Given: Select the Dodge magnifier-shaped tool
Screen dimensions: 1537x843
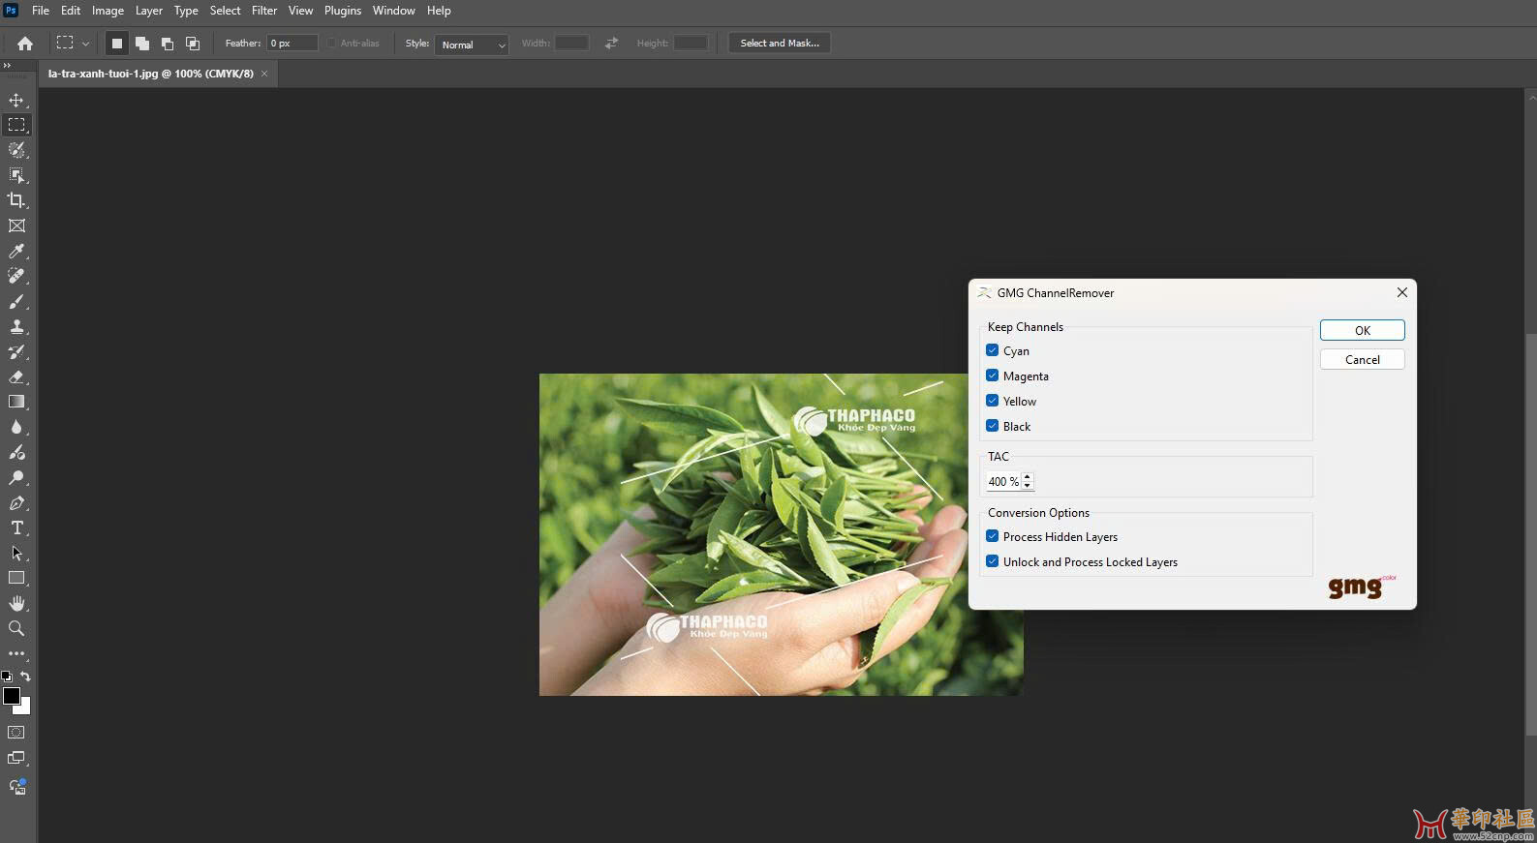Looking at the screenshot, I should click(x=16, y=477).
